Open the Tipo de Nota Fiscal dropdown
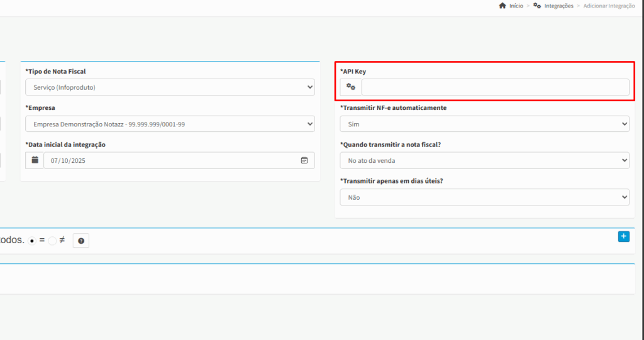Viewport: 644px width, 340px height. 170,87
